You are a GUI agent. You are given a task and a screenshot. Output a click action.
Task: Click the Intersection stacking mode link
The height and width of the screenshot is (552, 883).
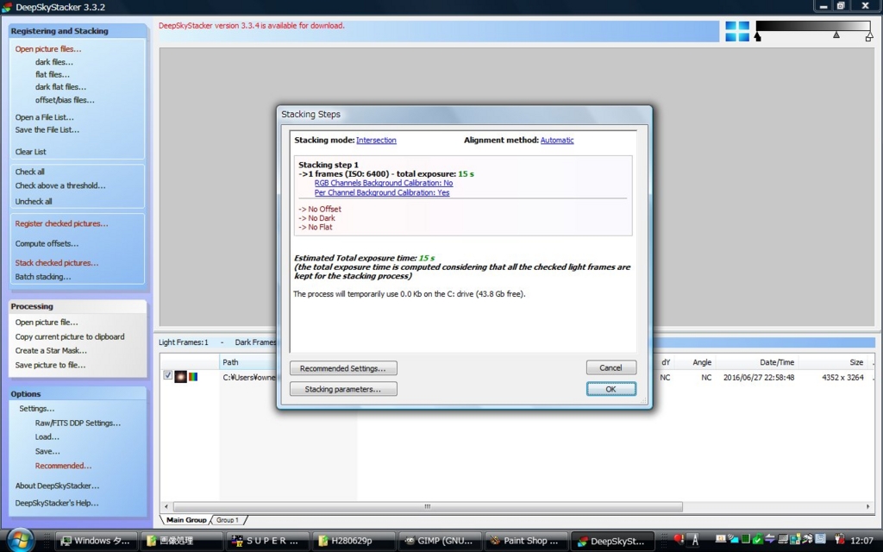[x=376, y=141]
